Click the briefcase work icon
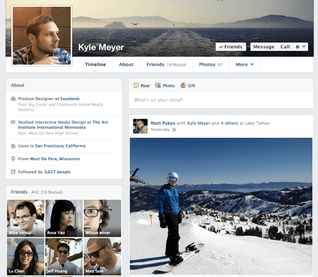Viewport: 318px width, 277px height. (13, 99)
